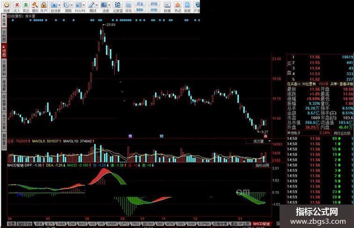The image size is (354, 228).
Task: Click the 设置 tab at bottom
Action: 11,224
